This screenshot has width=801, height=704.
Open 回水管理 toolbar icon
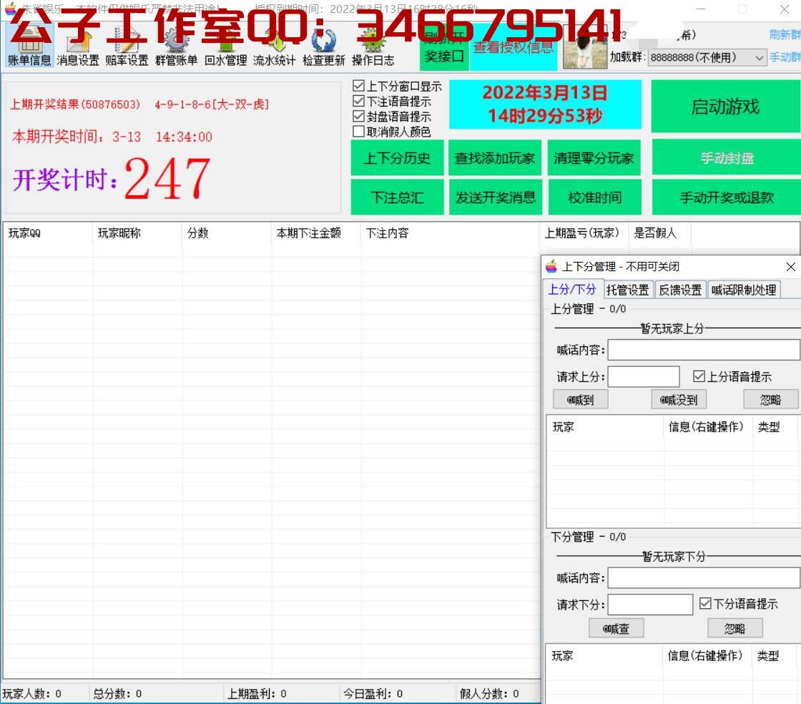point(226,47)
